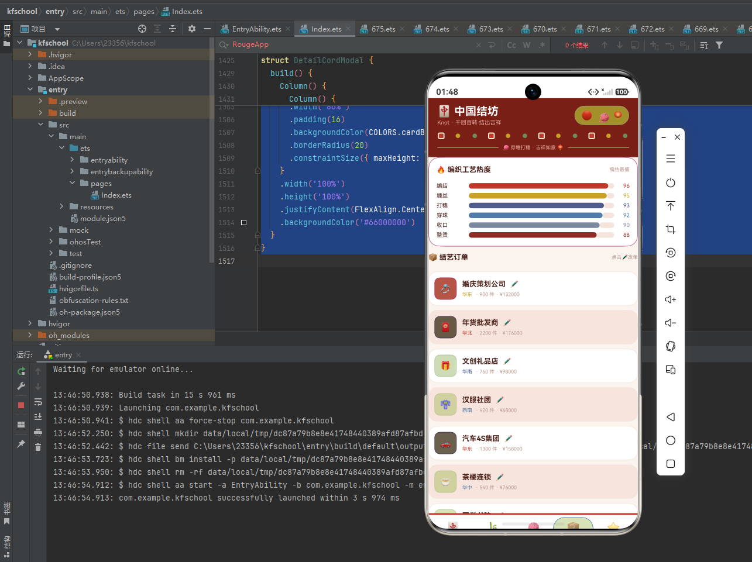Image resolution: width=752 pixels, height=562 pixels.
Task: Print the Run console output
Action: (38, 432)
